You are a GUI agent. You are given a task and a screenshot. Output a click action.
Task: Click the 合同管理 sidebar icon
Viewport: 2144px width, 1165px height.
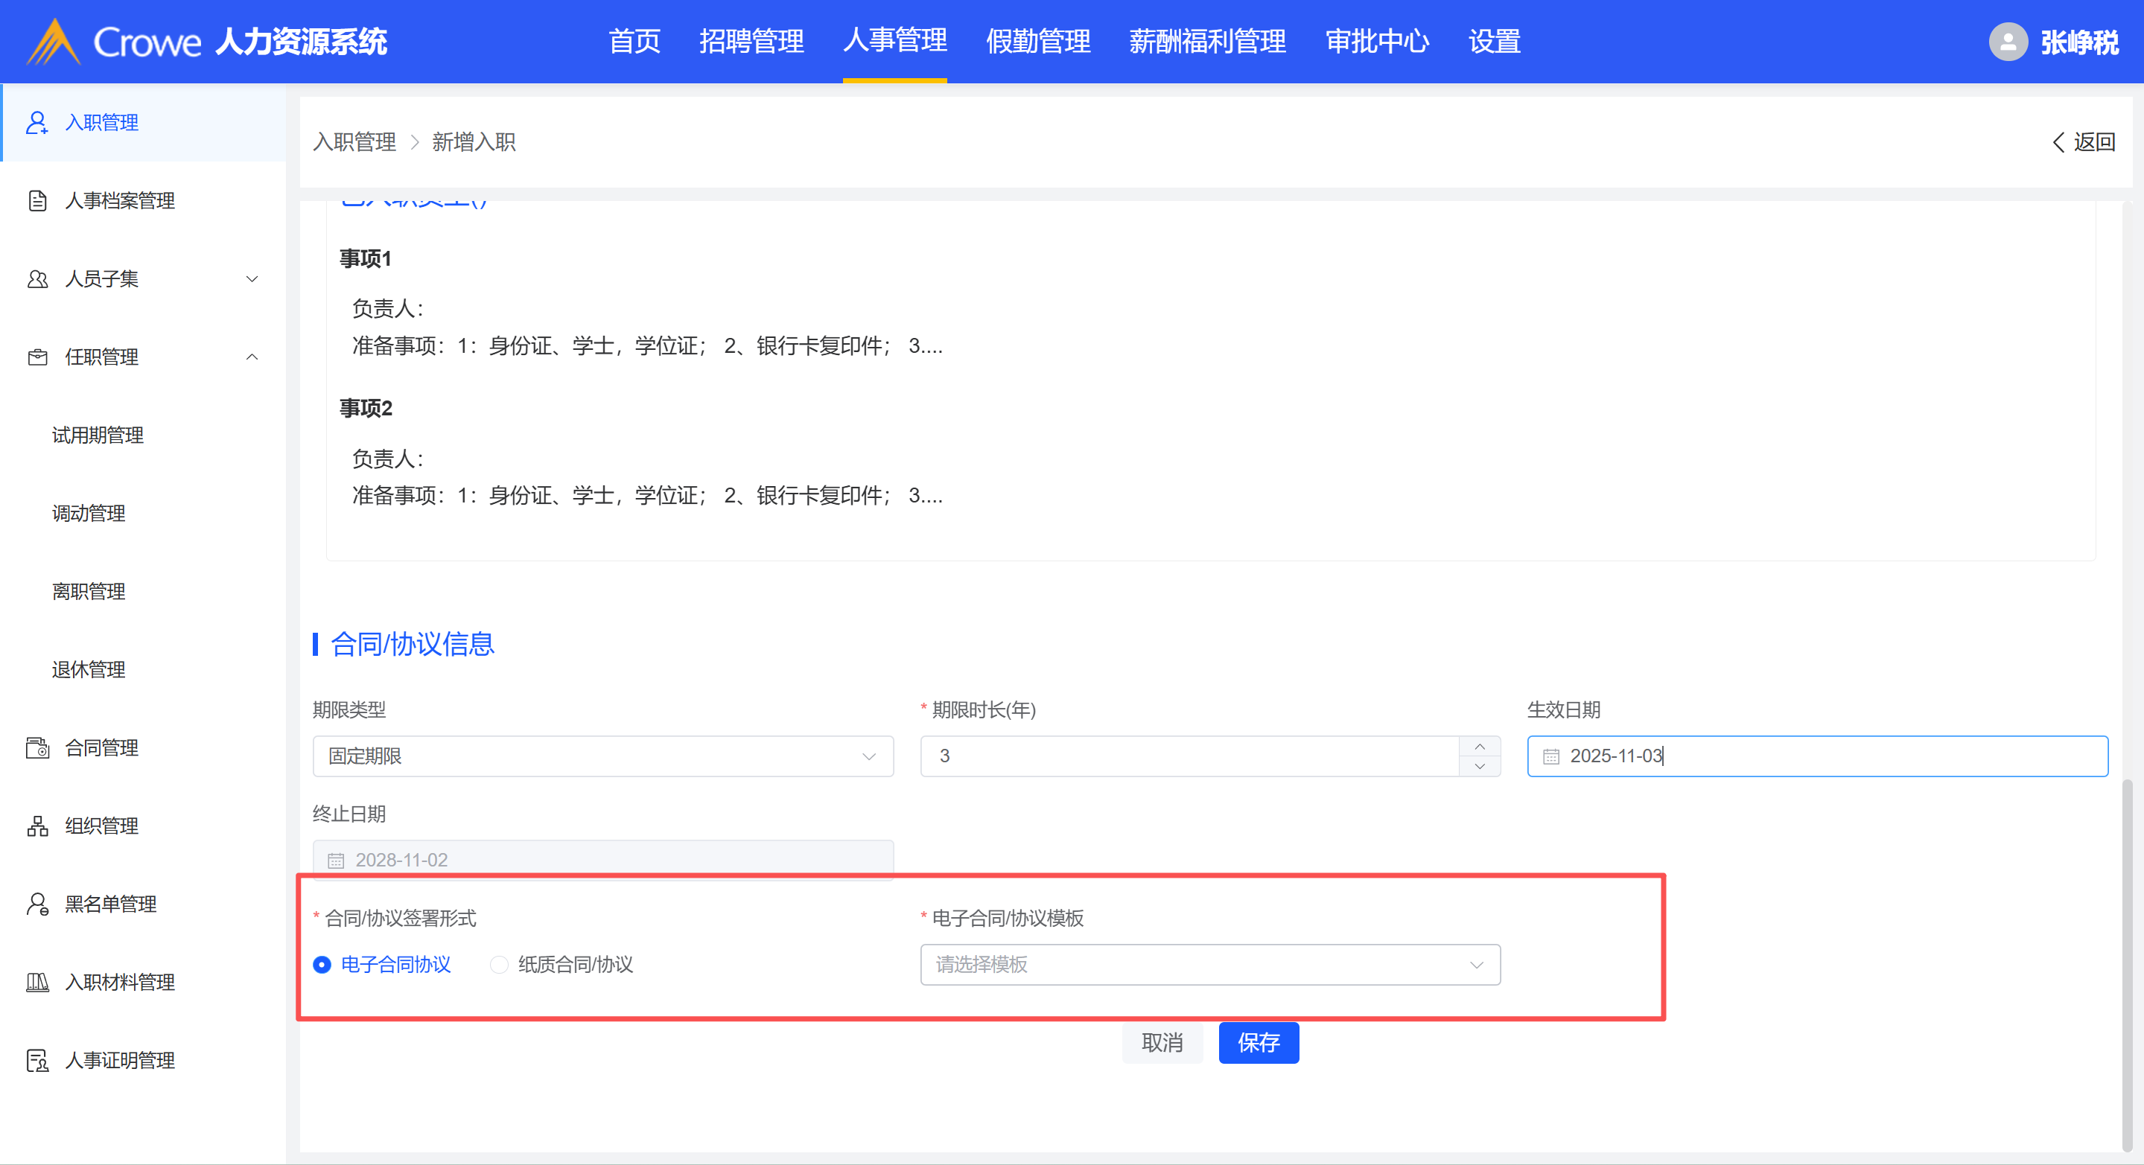[36, 747]
